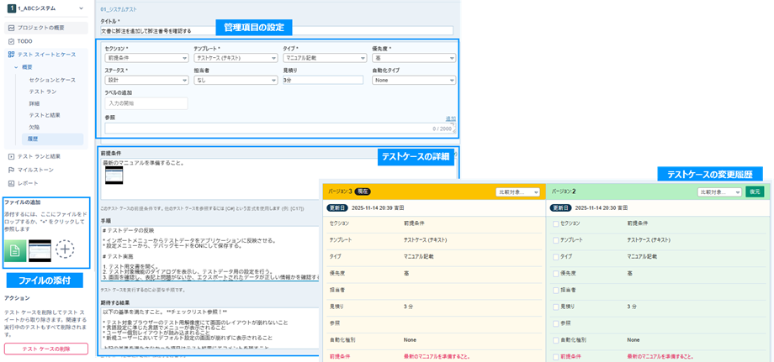Click the テスト ケースの削除 button
The width and height of the screenshot is (774, 362).
[45, 349]
